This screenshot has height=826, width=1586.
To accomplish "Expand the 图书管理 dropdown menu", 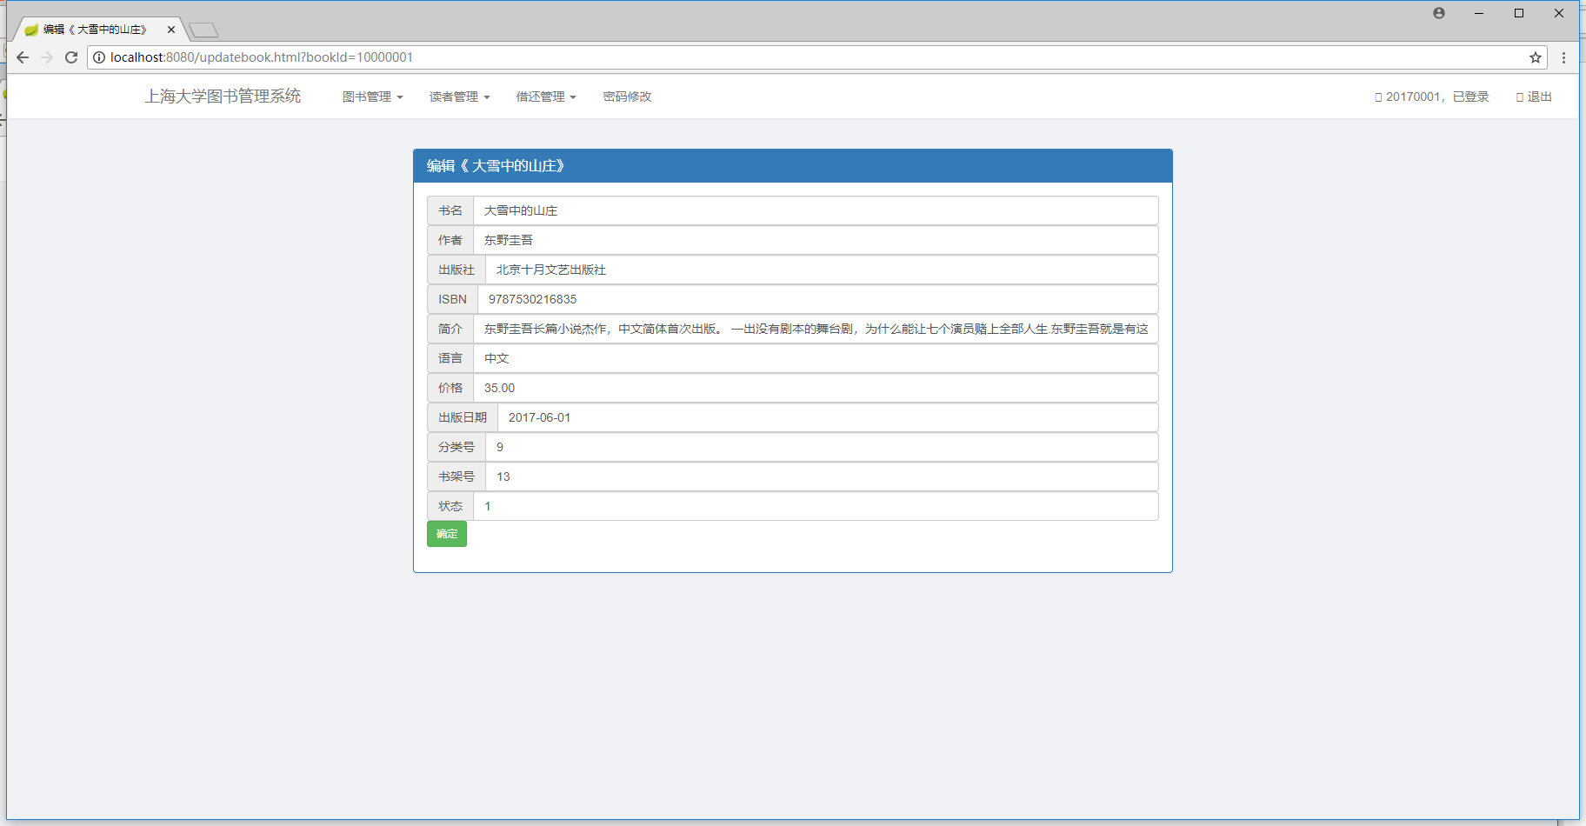I will (x=372, y=97).
